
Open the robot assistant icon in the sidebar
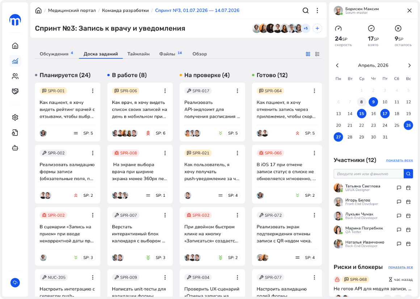pyautogui.click(x=15, y=148)
